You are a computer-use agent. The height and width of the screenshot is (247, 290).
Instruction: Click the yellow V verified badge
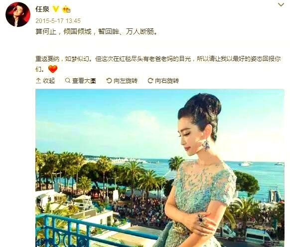(x=56, y=9)
